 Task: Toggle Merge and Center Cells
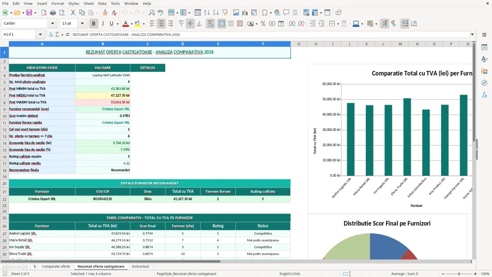click(x=221, y=24)
